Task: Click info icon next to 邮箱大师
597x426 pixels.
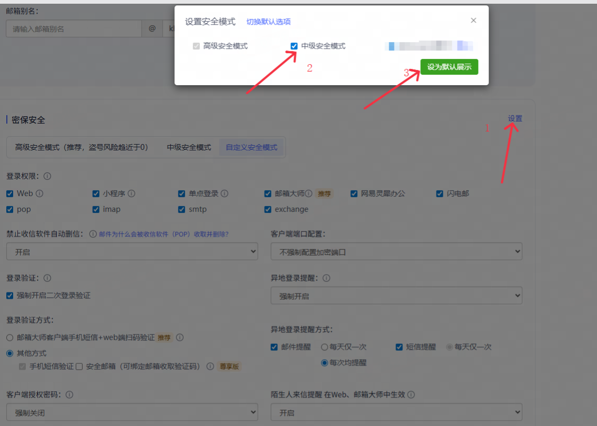Action: coord(309,194)
